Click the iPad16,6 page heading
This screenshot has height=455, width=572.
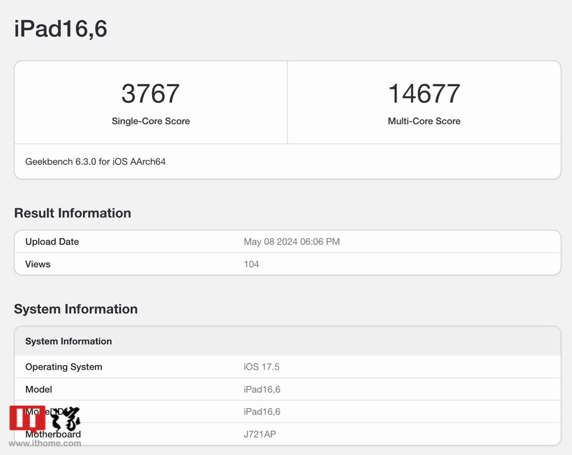(61, 28)
